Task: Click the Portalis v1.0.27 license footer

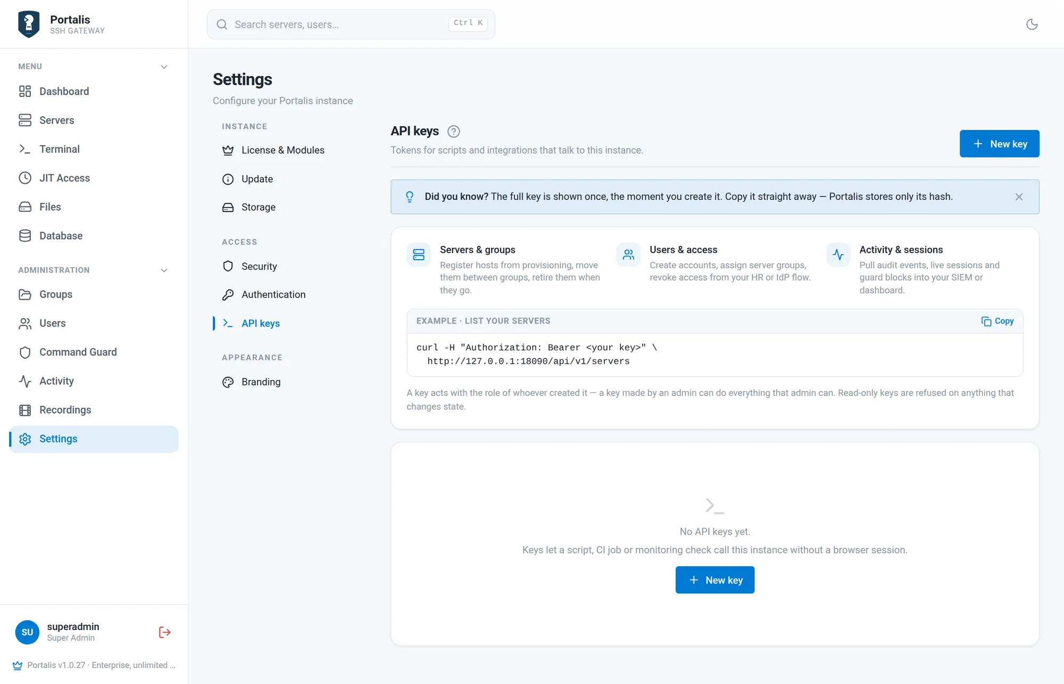Action: pyautogui.click(x=94, y=665)
